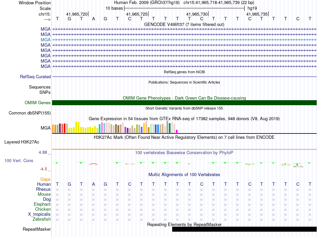Click the MGA label beside the GTEx bar chart
The width and height of the screenshot is (317, 237).
click(45, 128)
